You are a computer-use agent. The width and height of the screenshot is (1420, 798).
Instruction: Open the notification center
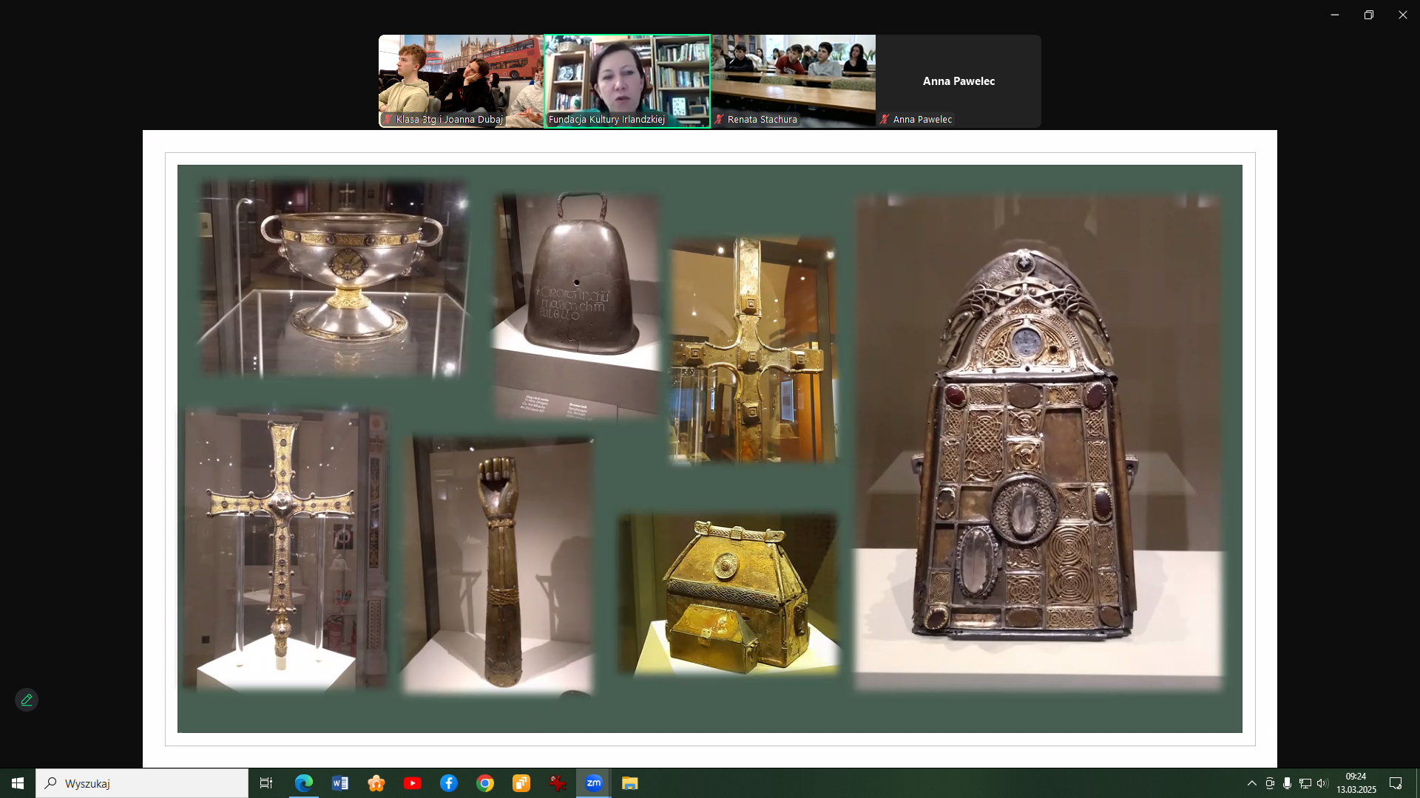pos(1396,783)
